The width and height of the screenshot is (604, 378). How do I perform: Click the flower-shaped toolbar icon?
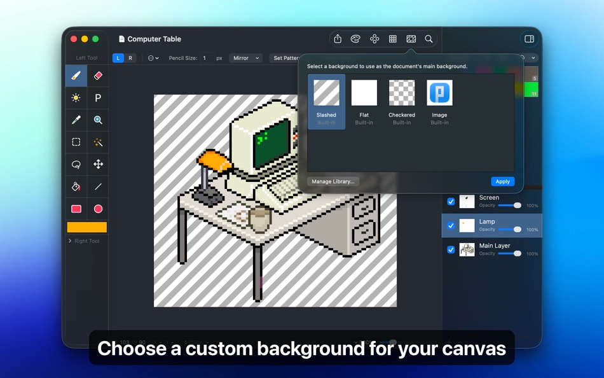tap(374, 39)
